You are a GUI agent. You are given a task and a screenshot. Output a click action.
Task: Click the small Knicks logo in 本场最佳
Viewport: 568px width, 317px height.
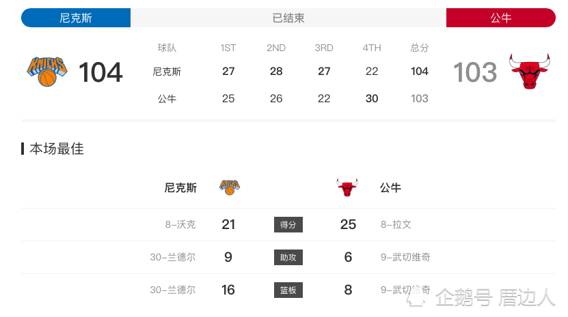click(229, 187)
